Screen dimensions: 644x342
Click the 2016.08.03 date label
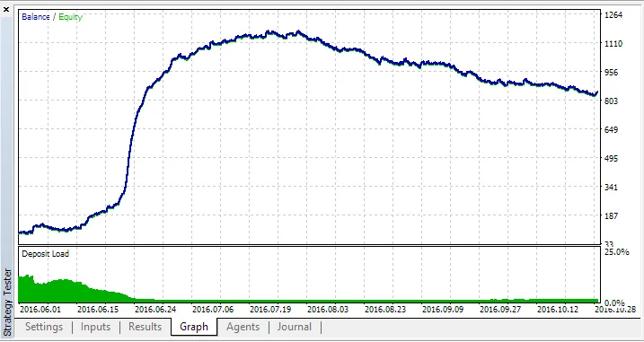pyautogui.click(x=328, y=309)
